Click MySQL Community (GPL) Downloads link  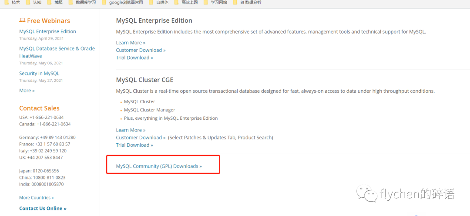159,166
